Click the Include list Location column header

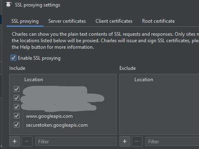(x=34, y=80)
